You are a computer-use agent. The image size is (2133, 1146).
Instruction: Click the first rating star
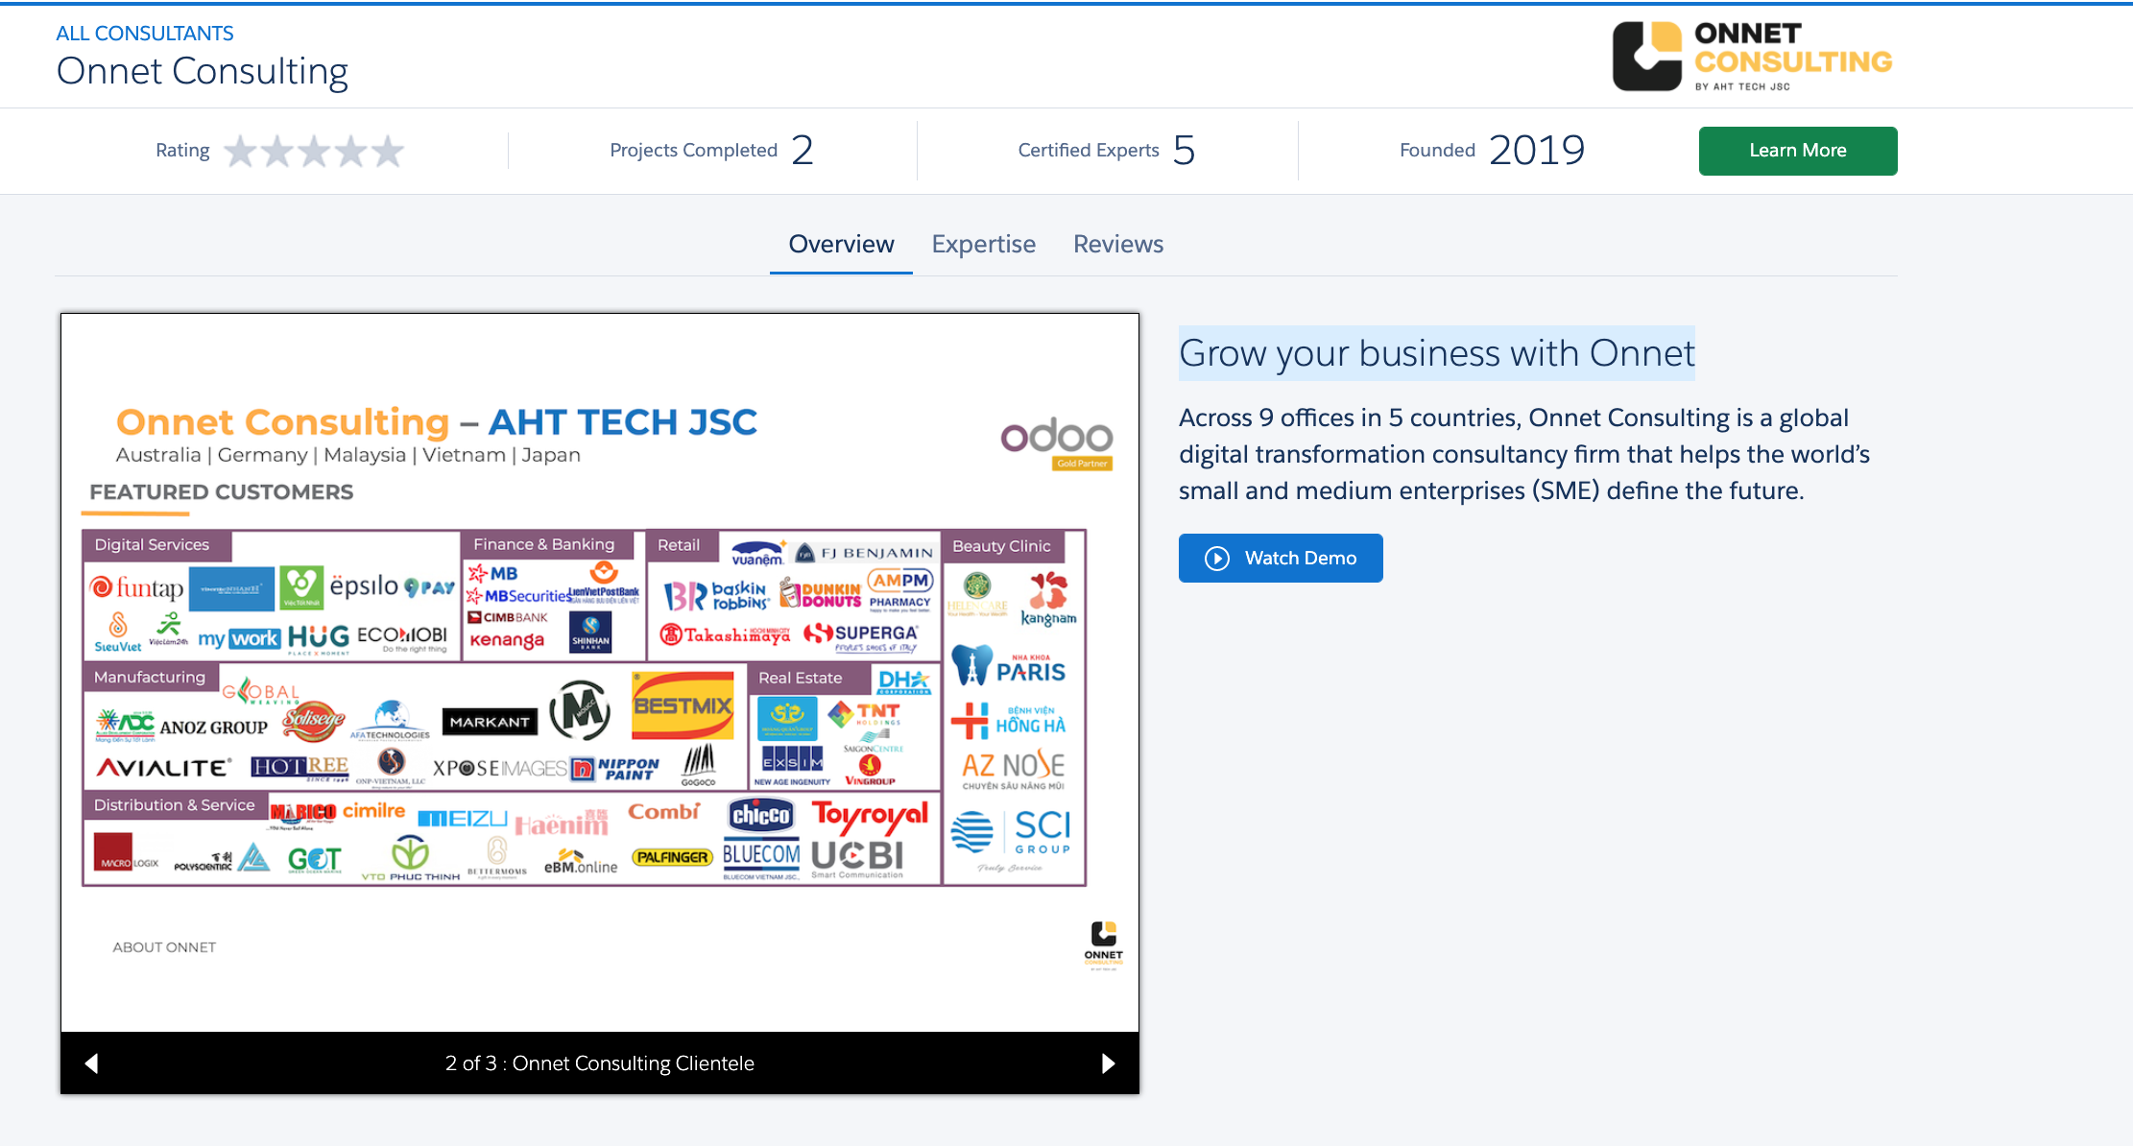point(240,151)
